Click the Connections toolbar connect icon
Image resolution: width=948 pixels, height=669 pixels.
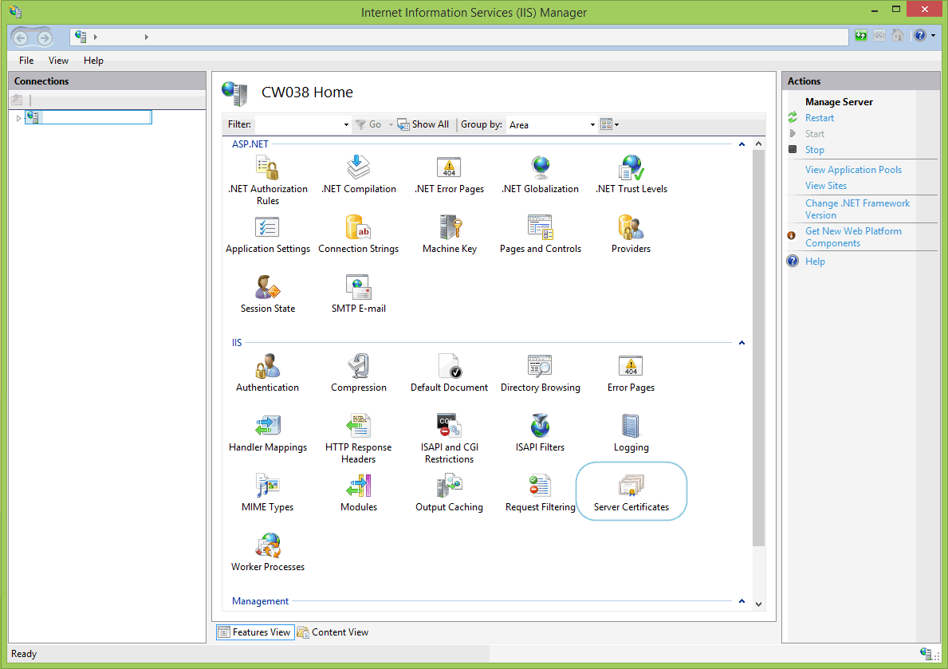17,100
